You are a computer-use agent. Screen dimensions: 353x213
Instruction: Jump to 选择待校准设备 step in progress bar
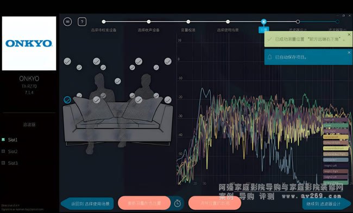click(x=104, y=22)
